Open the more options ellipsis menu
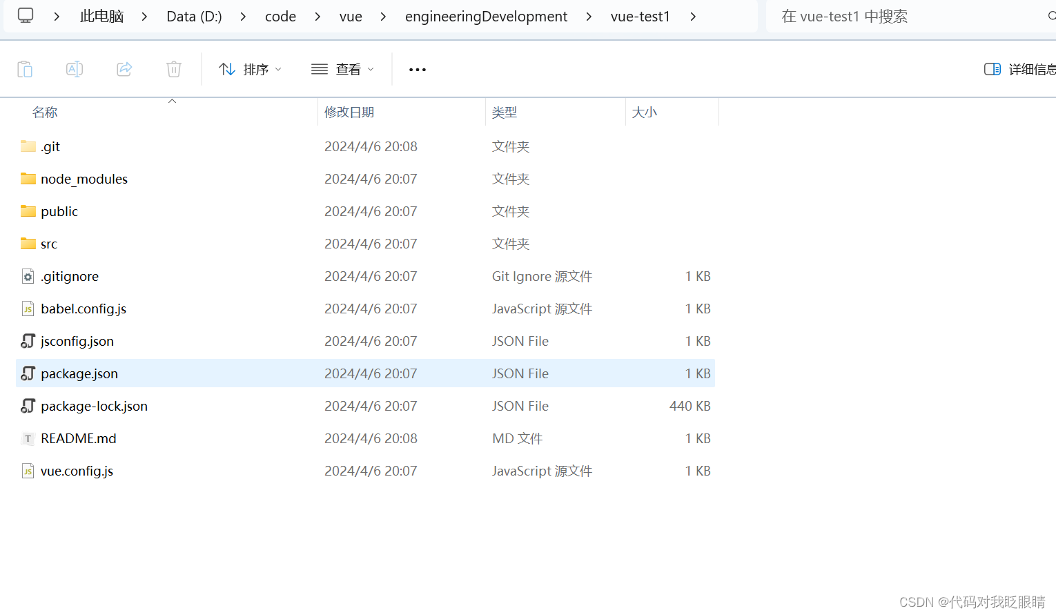1056x615 pixels. (418, 70)
